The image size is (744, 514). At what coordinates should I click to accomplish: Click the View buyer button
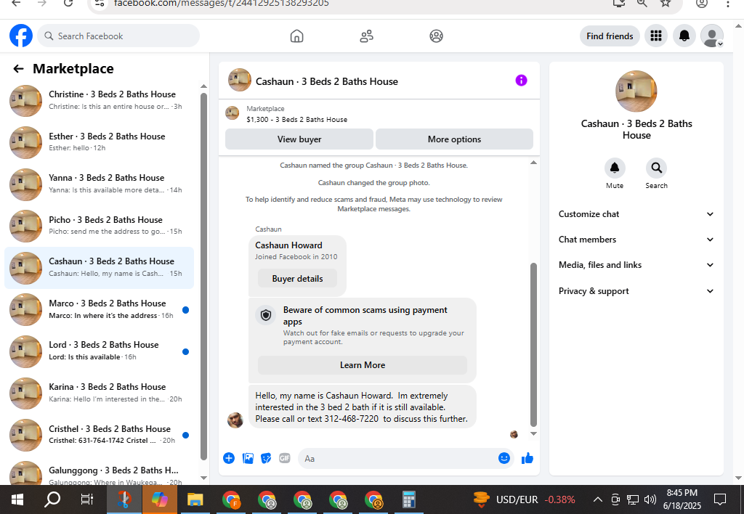point(299,139)
